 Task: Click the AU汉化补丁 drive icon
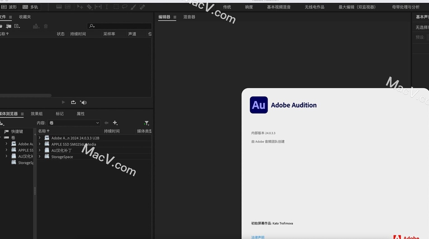(x=47, y=150)
